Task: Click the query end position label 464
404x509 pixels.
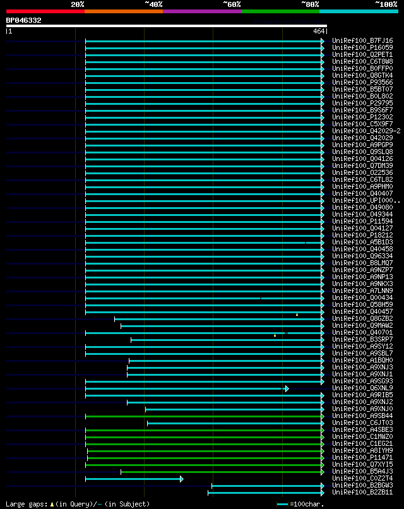Action: click(x=319, y=31)
